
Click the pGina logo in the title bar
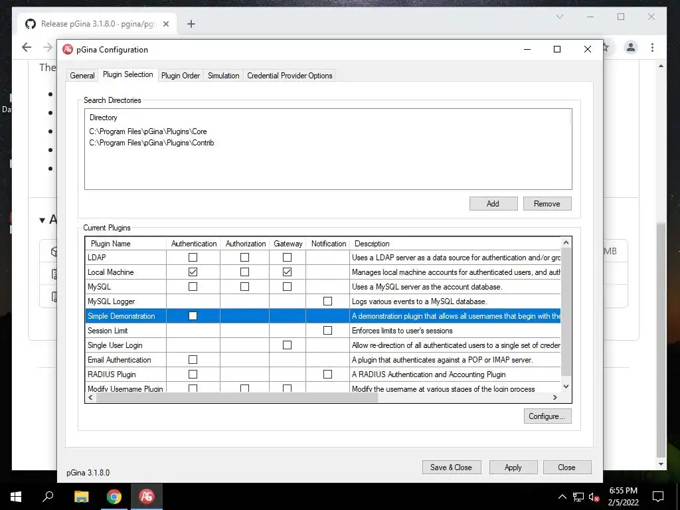68,49
